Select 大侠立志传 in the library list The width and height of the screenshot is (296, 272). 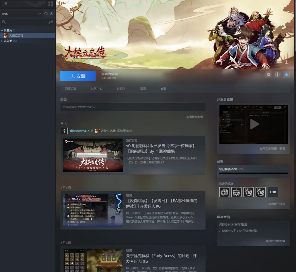[28, 36]
